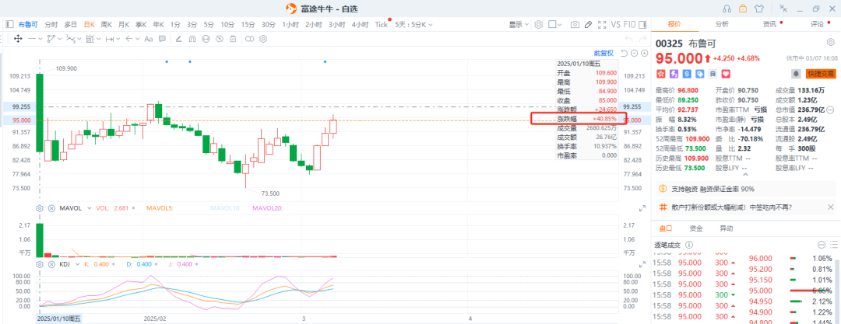The width and height of the screenshot is (841, 324).
Task: Open the F10 company info
Action: (x=630, y=24)
